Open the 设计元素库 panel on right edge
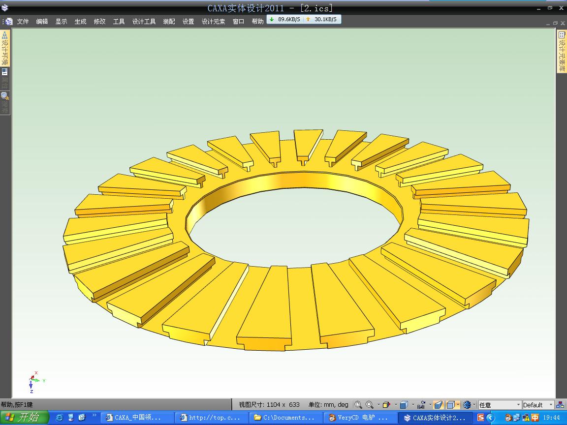The image size is (567, 425). 561,52
